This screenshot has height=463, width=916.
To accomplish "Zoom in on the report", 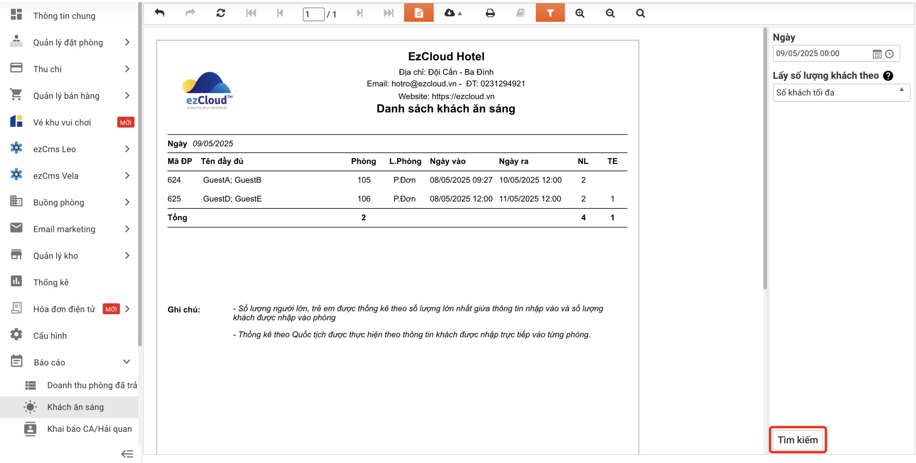I will [580, 13].
